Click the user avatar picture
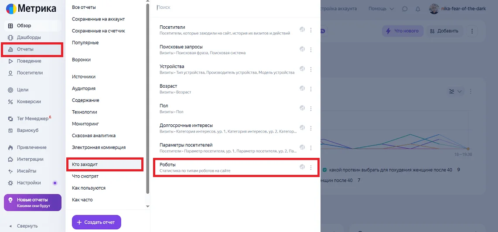Screen dimensions: 498x232 click(434, 9)
